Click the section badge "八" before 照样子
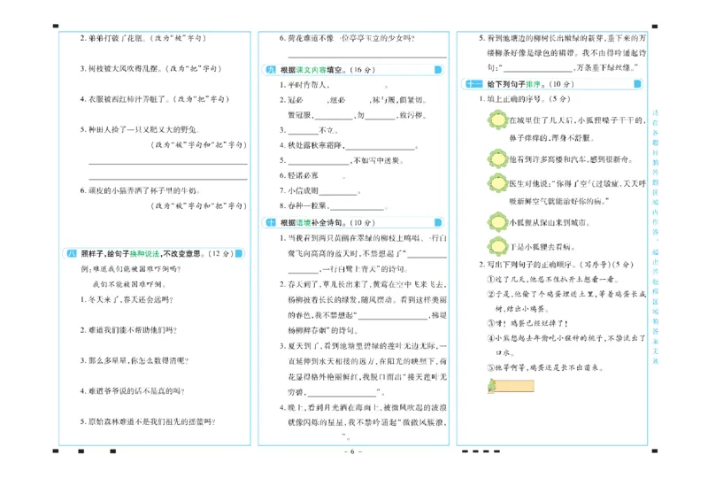The width and height of the screenshot is (708, 501). (72, 253)
